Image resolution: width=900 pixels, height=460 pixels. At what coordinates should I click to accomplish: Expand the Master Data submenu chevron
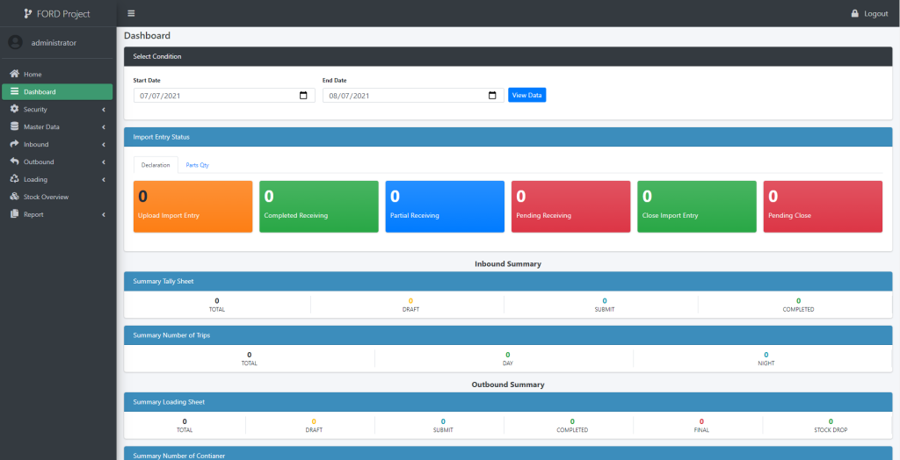coord(104,126)
